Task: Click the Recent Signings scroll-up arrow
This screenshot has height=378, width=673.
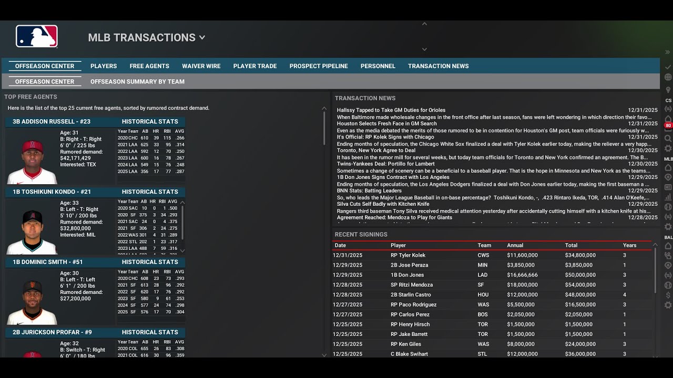Action: pyautogui.click(x=655, y=245)
